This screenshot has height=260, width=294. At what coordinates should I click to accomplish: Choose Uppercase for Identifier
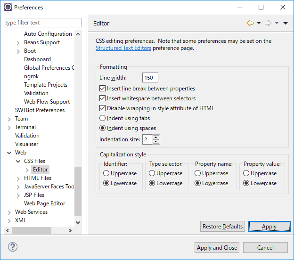[x=106, y=173]
